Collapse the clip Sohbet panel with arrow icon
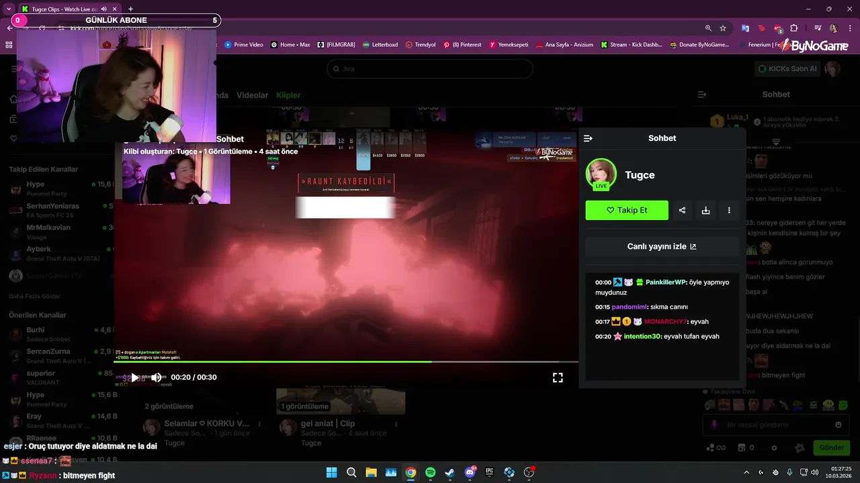This screenshot has height=483, width=860. click(x=588, y=138)
